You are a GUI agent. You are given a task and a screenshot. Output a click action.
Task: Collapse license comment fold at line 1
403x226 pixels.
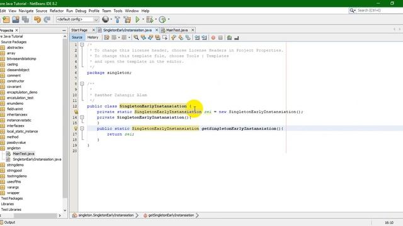(x=82, y=45)
